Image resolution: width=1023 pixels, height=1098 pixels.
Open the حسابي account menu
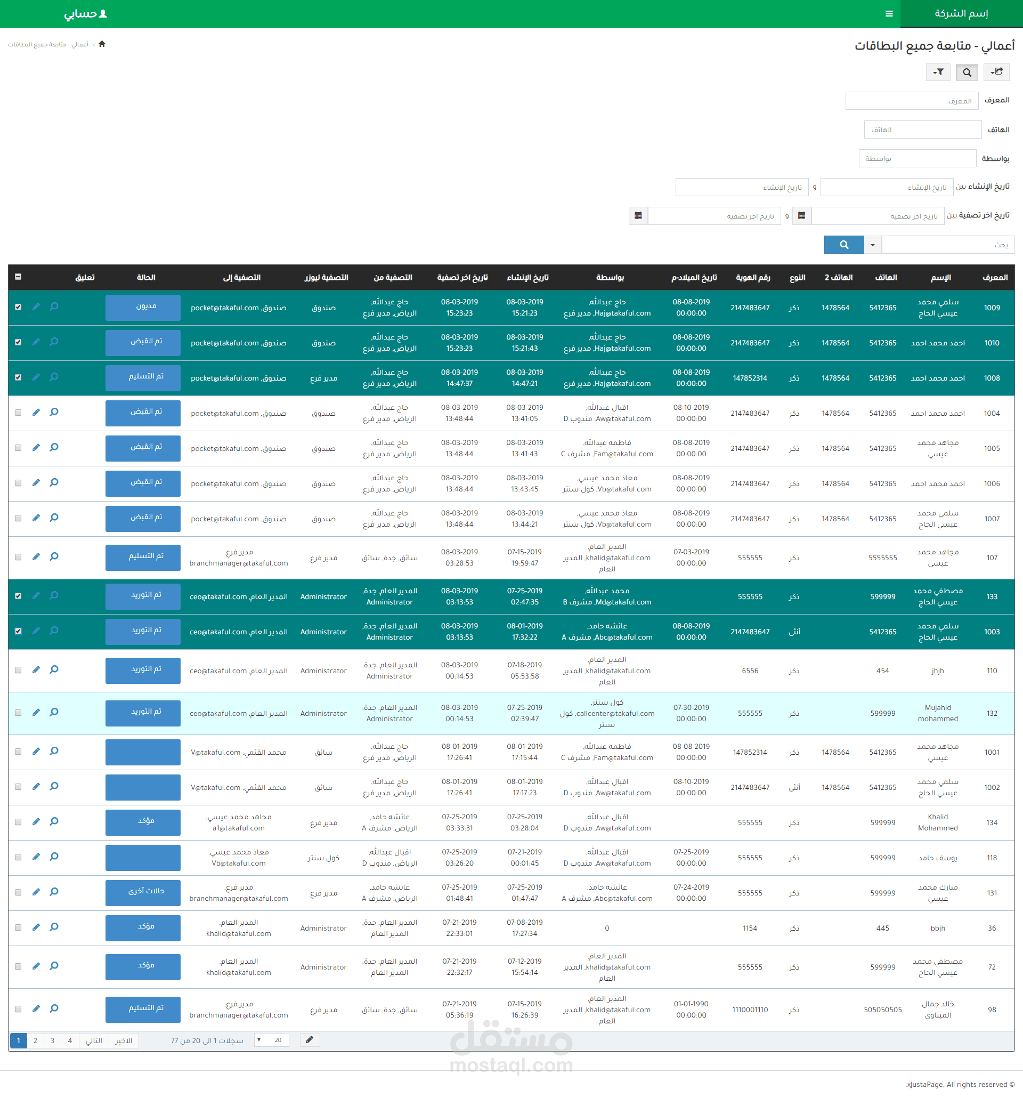click(86, 14)
